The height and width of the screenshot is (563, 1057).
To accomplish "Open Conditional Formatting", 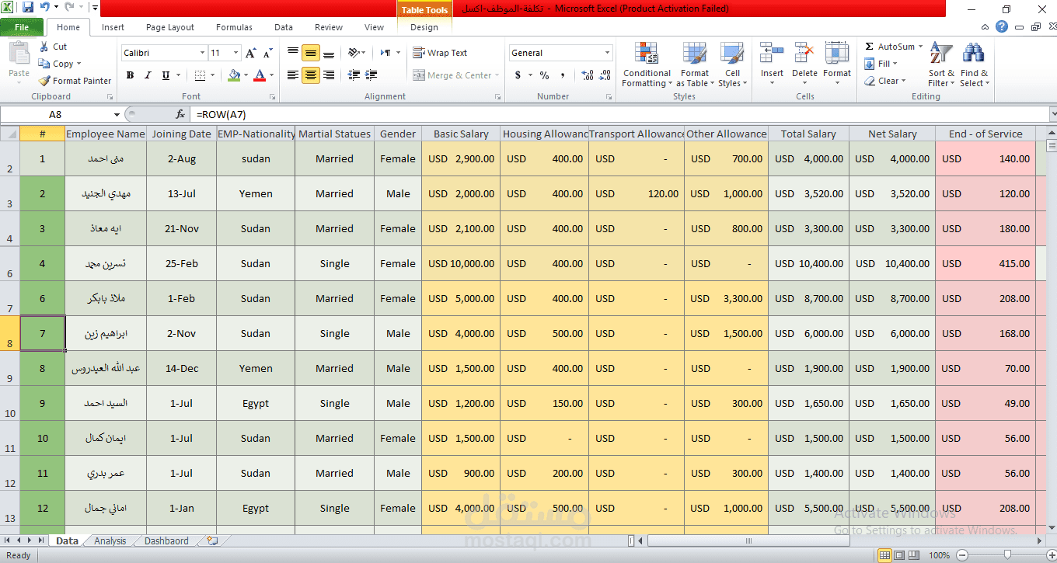I will tap(646, 64).
